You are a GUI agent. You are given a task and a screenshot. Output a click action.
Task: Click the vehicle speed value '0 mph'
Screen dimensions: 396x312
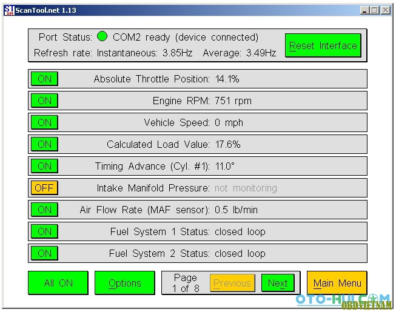[x=229, y=123]
